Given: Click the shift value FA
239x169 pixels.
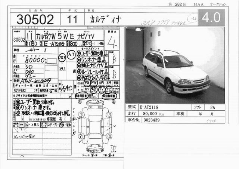Looking at the screenshot, I should [212, 107].
